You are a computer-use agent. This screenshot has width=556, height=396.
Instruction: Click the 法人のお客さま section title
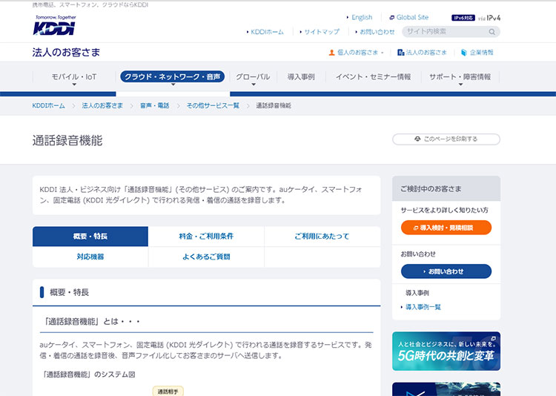coord(66,53)
